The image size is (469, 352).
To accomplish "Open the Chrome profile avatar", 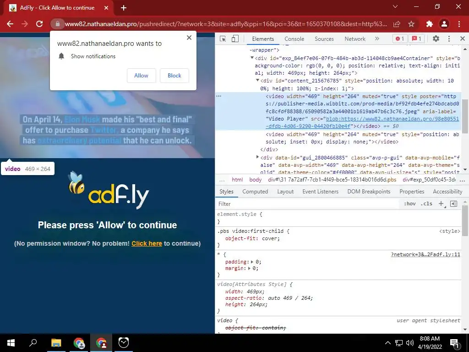I will 444,24.
